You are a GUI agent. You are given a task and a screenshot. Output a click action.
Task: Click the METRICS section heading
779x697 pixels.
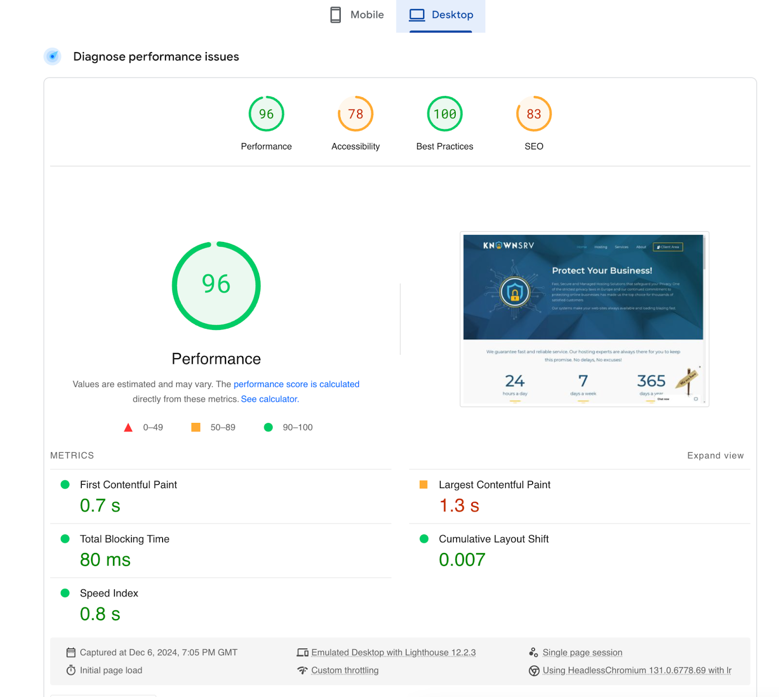click(x=72, y=456)
